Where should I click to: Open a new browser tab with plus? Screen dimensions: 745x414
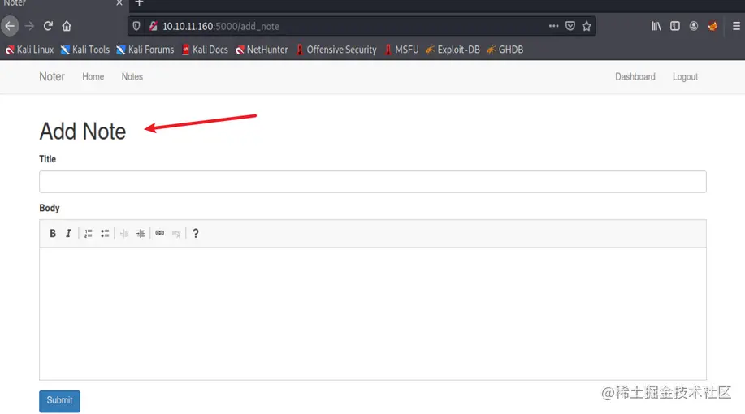[x=139, y=3]
